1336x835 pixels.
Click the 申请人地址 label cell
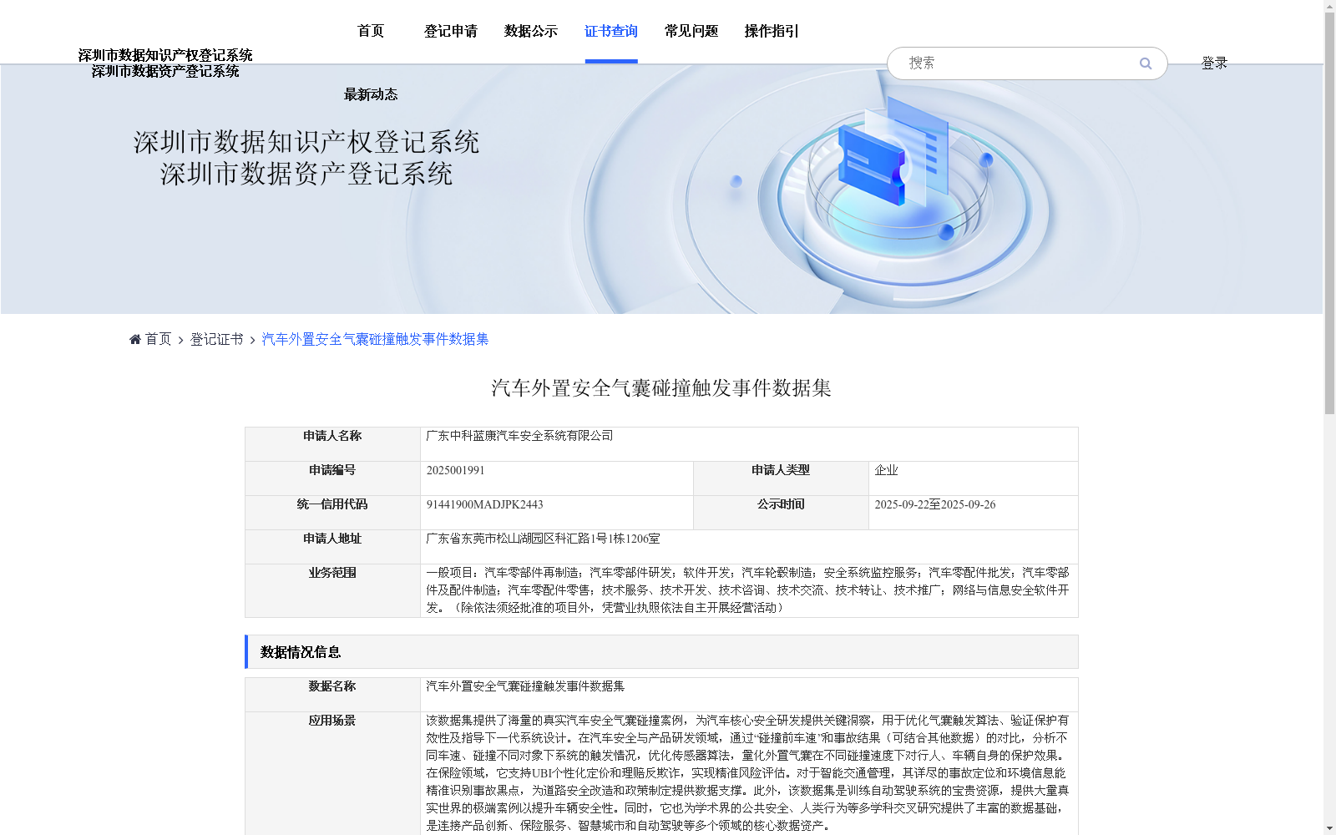(x=332, y=547)
